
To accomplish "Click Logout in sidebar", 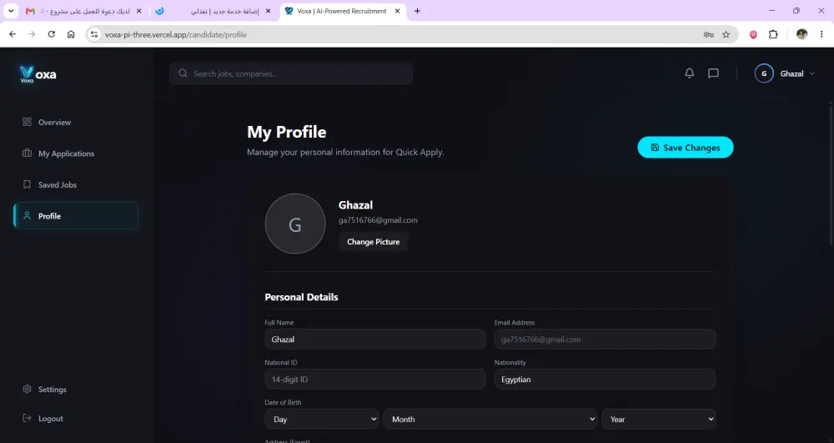I will point(76,418).
